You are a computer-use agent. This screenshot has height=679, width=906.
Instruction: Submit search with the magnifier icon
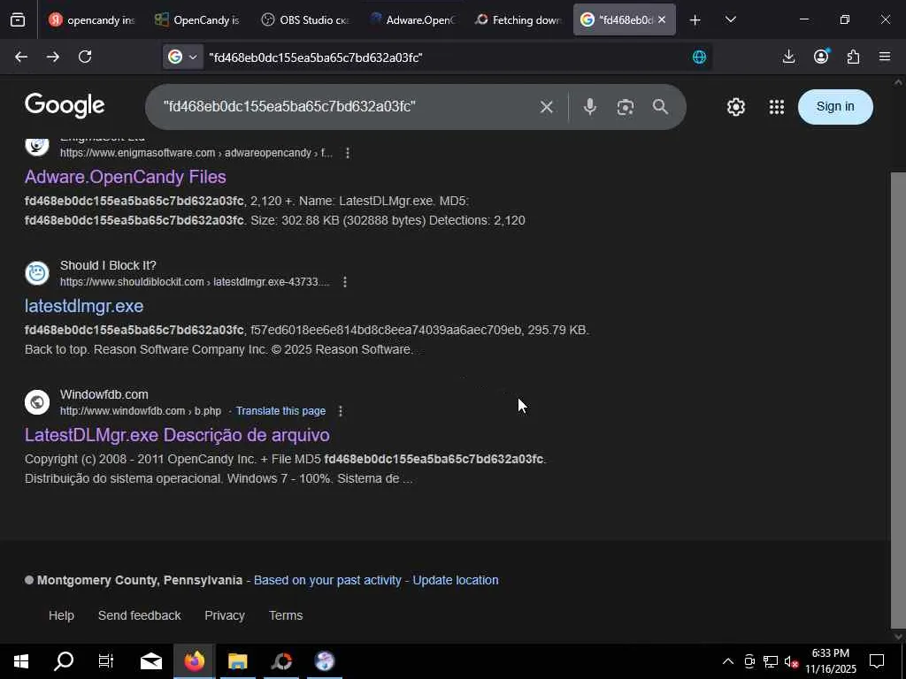pos(660,107)
